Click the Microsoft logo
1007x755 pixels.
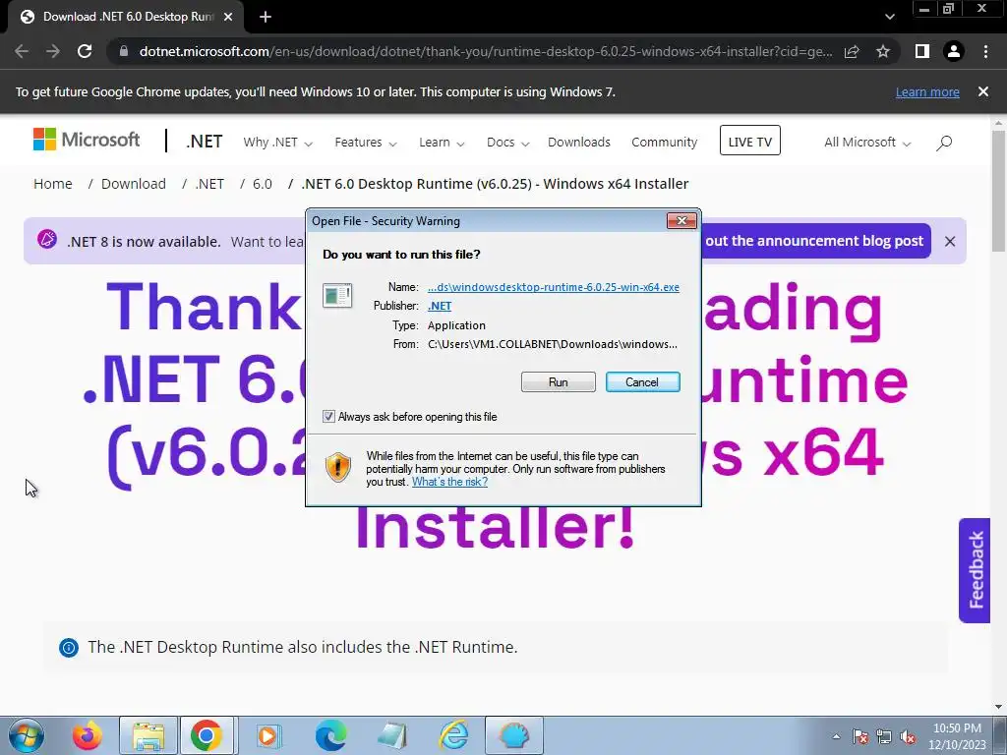(87, 140)
